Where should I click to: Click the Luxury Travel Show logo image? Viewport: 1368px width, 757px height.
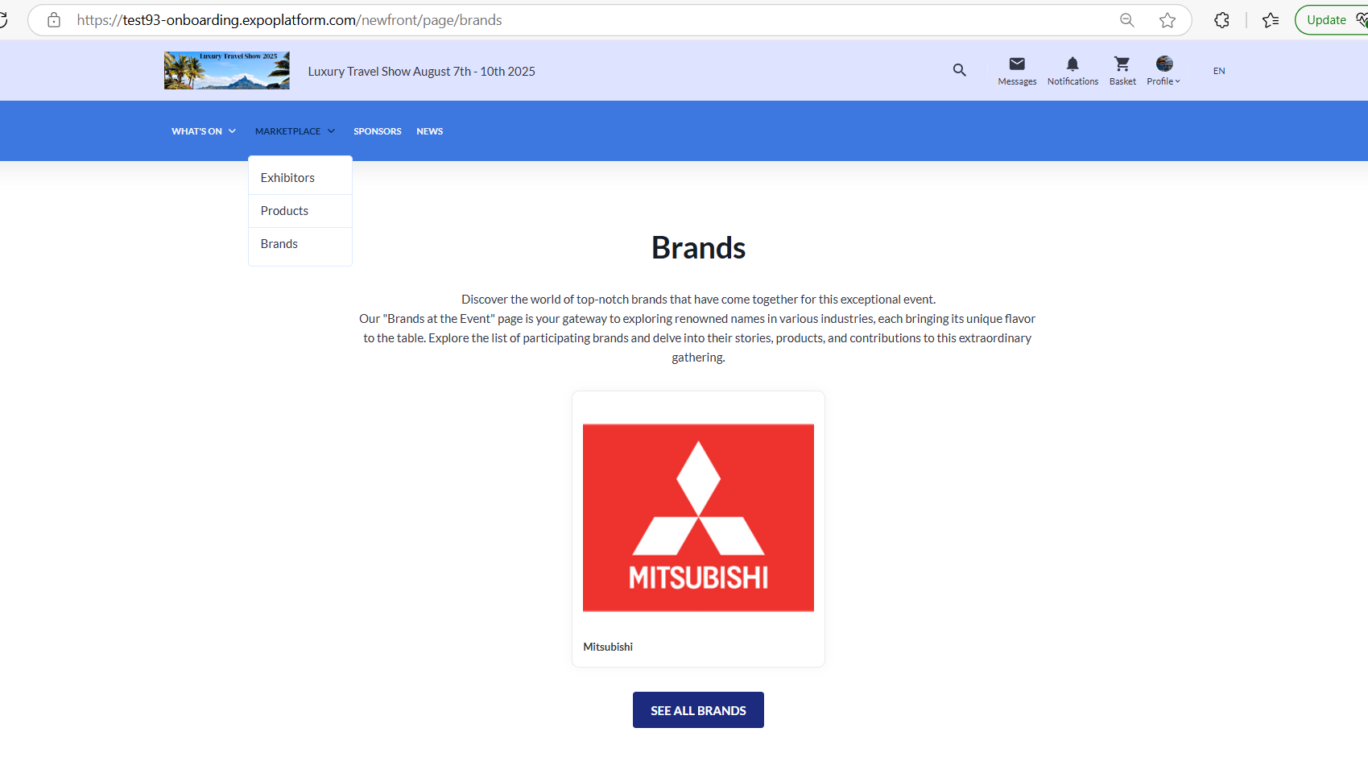click(x=226, y=71)
